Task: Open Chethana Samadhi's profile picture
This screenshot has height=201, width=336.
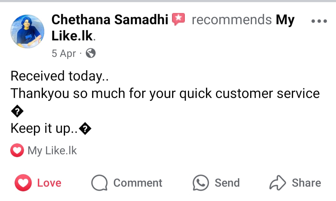Action: (x=27, y=31)
